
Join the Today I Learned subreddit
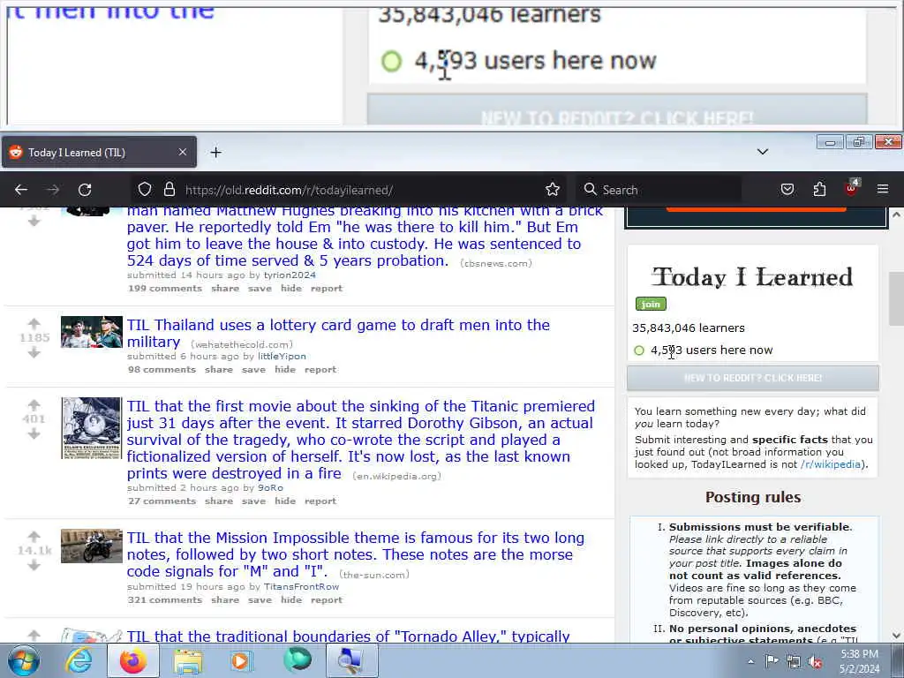pyautogui.click(x=651, y=304)
